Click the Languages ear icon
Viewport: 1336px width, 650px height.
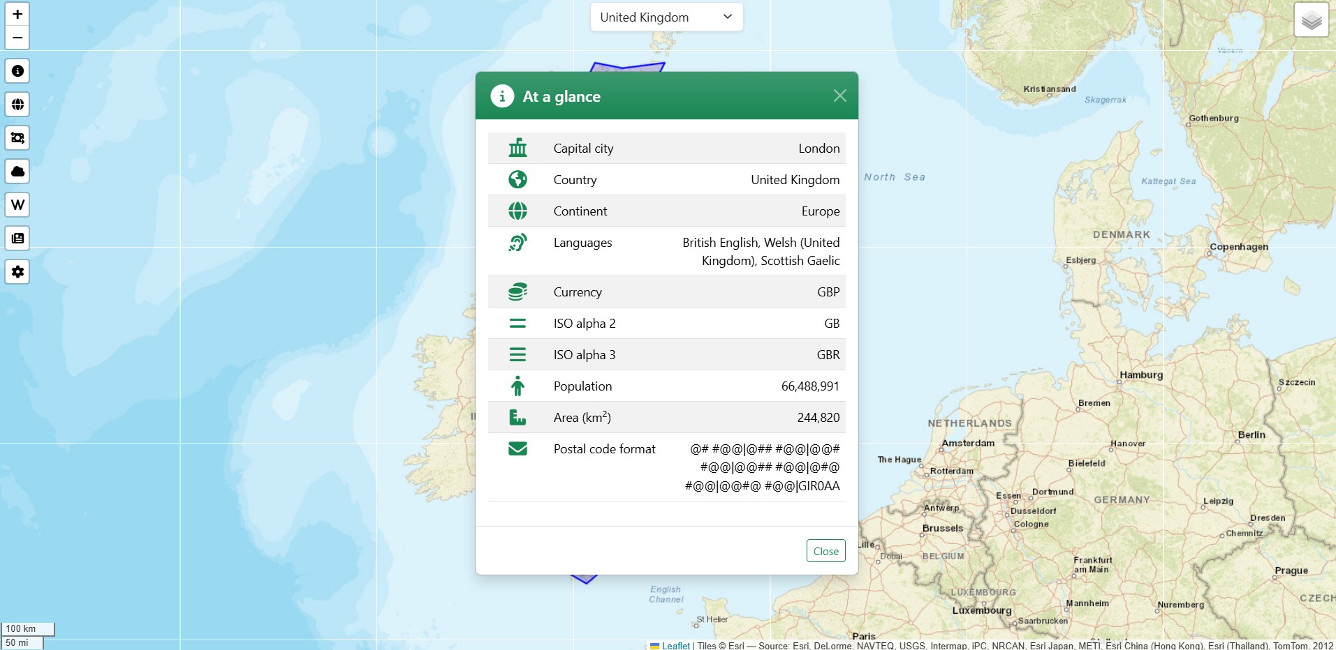tap(517, 243)
